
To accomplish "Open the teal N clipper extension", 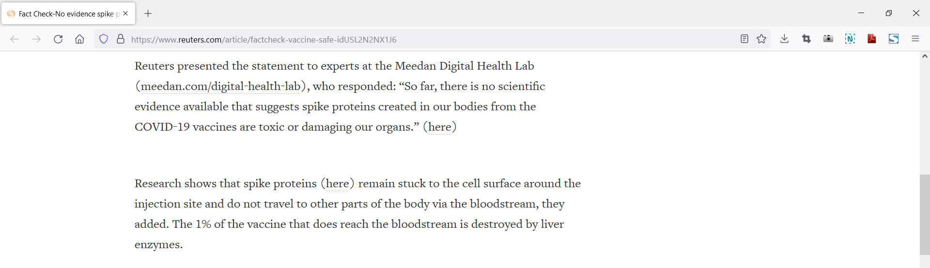I will pyautogui.click(x=850, y=39).
